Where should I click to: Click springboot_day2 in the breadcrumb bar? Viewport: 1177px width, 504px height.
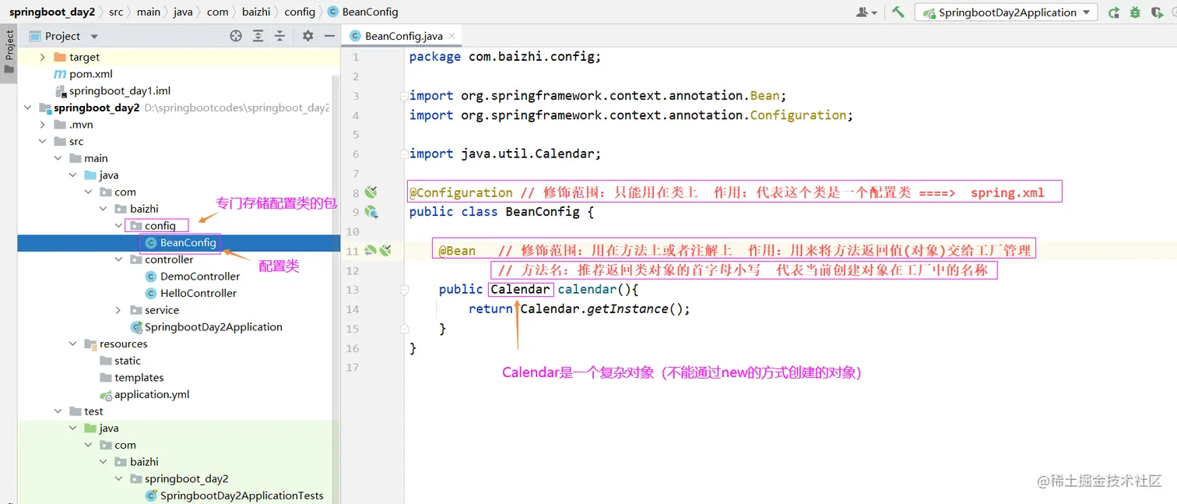point(52,12)
